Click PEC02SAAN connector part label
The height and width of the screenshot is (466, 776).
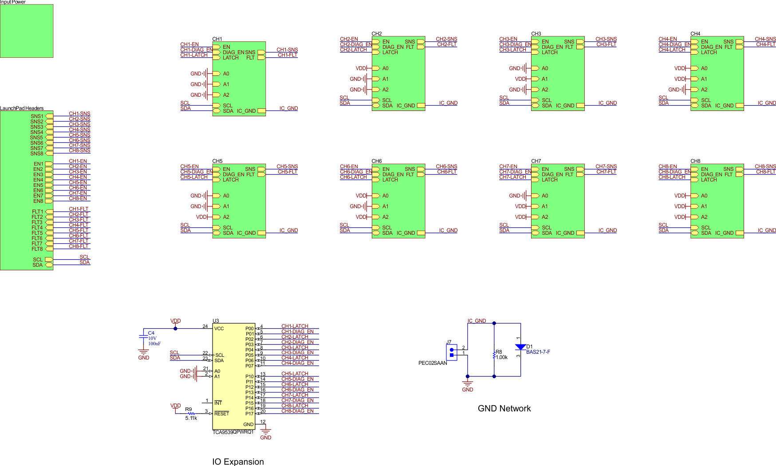[x=433, y=363]
